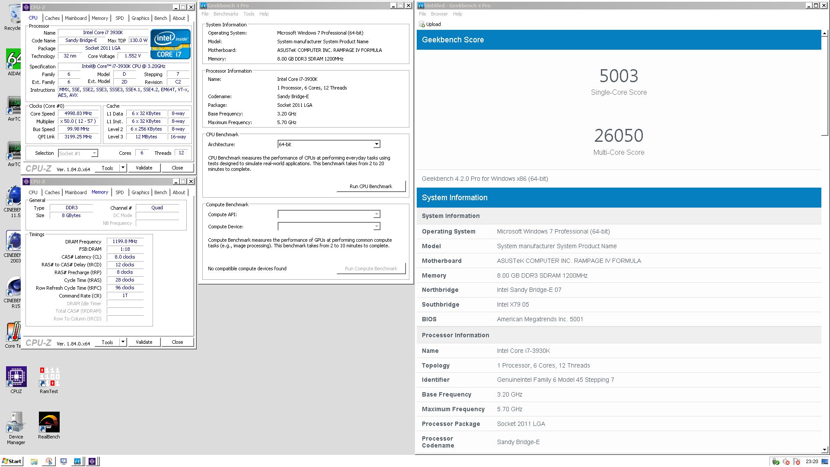Click the 5003 Single-Core Score value
This screenshot has height=467, width=830.
619,76
